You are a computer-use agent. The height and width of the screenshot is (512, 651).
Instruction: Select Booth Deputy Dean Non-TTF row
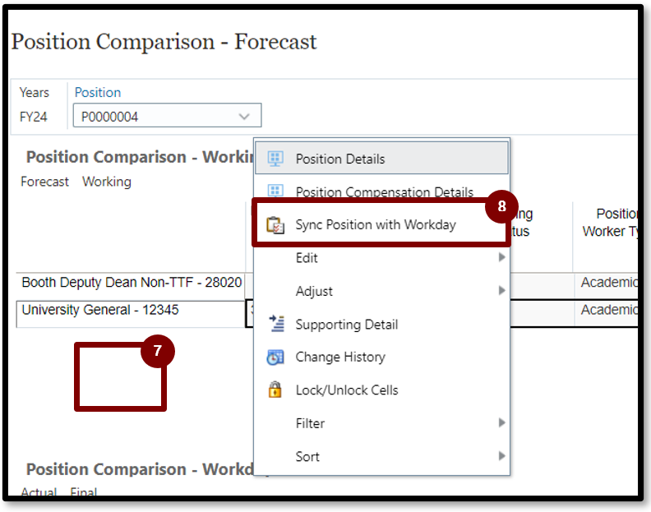click(132, 283)
